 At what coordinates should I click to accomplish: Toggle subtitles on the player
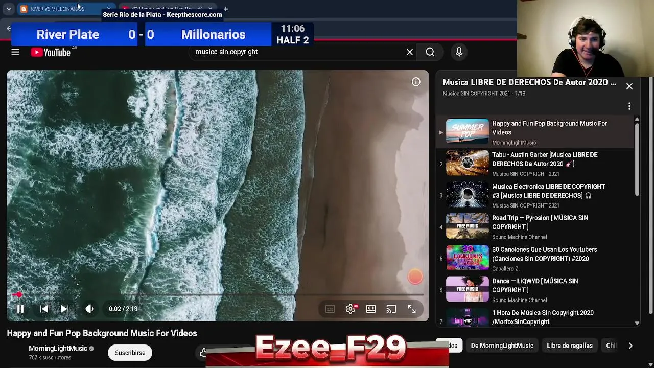(330, 309)
